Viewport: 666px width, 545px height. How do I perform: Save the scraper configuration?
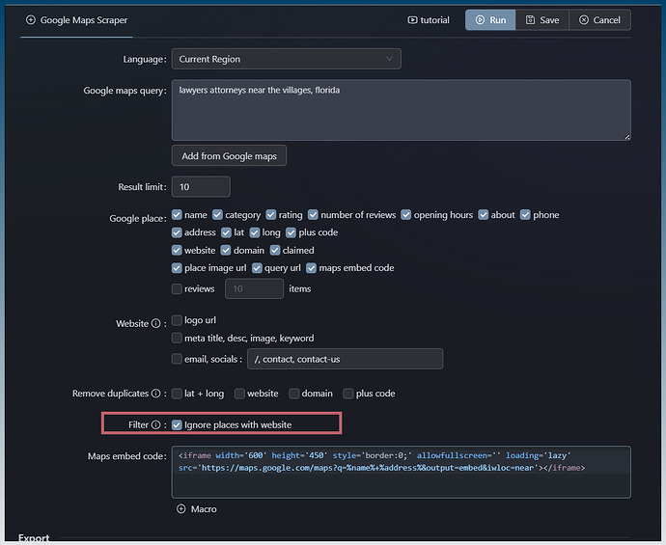[x=541, y=20]
